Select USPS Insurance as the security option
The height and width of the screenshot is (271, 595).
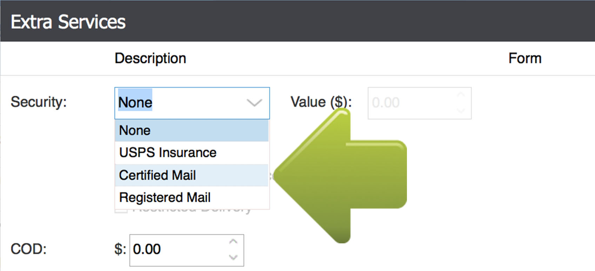coord(167,152)
